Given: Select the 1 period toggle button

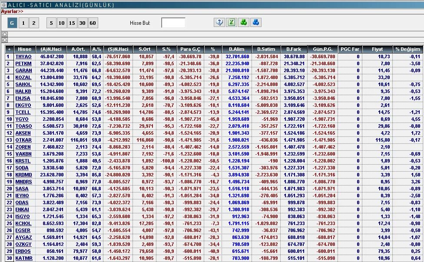Looking at the screenshot, I should tap(23, 23).
